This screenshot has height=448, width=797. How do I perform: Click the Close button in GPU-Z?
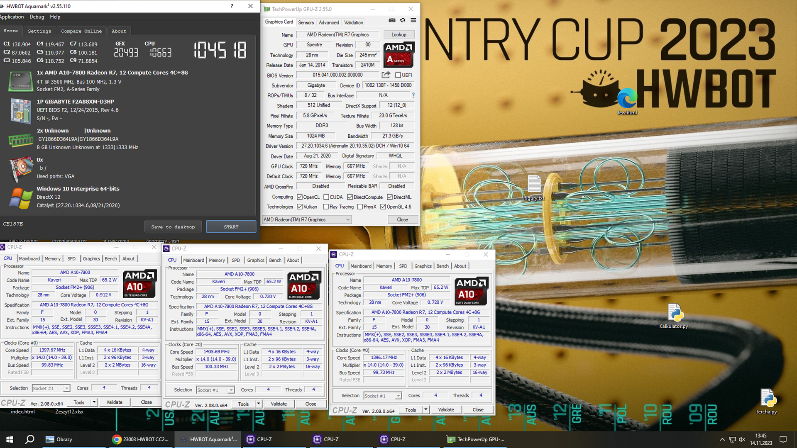click(x=402, y=219)
